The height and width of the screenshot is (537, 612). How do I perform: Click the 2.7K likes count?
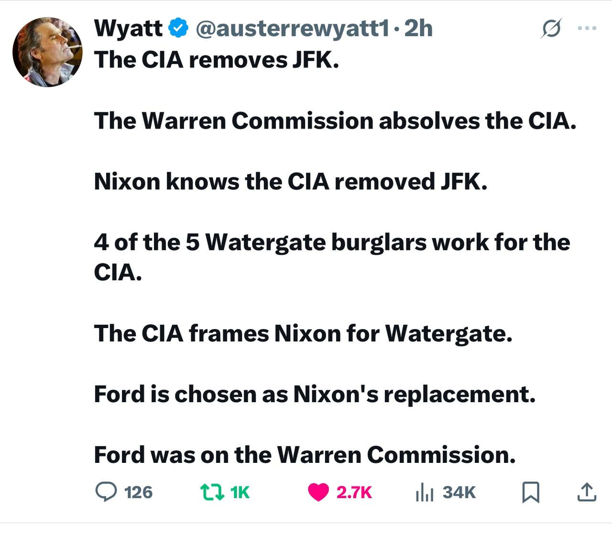click(354, 492)
